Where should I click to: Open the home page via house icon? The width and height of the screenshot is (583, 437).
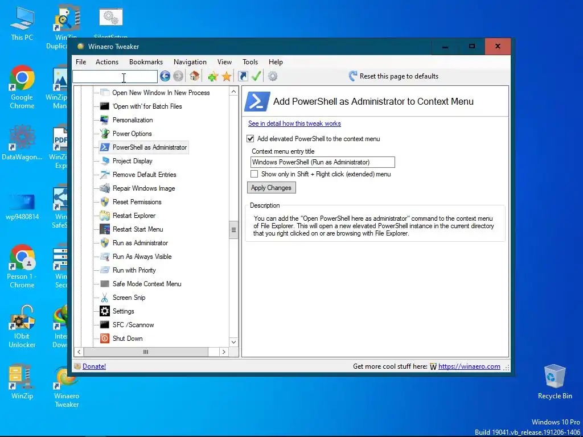pyautogui.click(x=194, y=76)
